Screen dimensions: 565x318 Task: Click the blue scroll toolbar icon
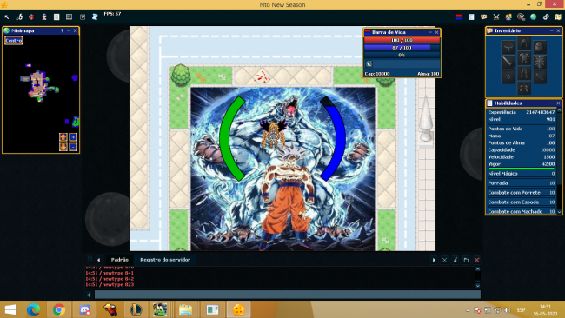(x=95, y=17)
